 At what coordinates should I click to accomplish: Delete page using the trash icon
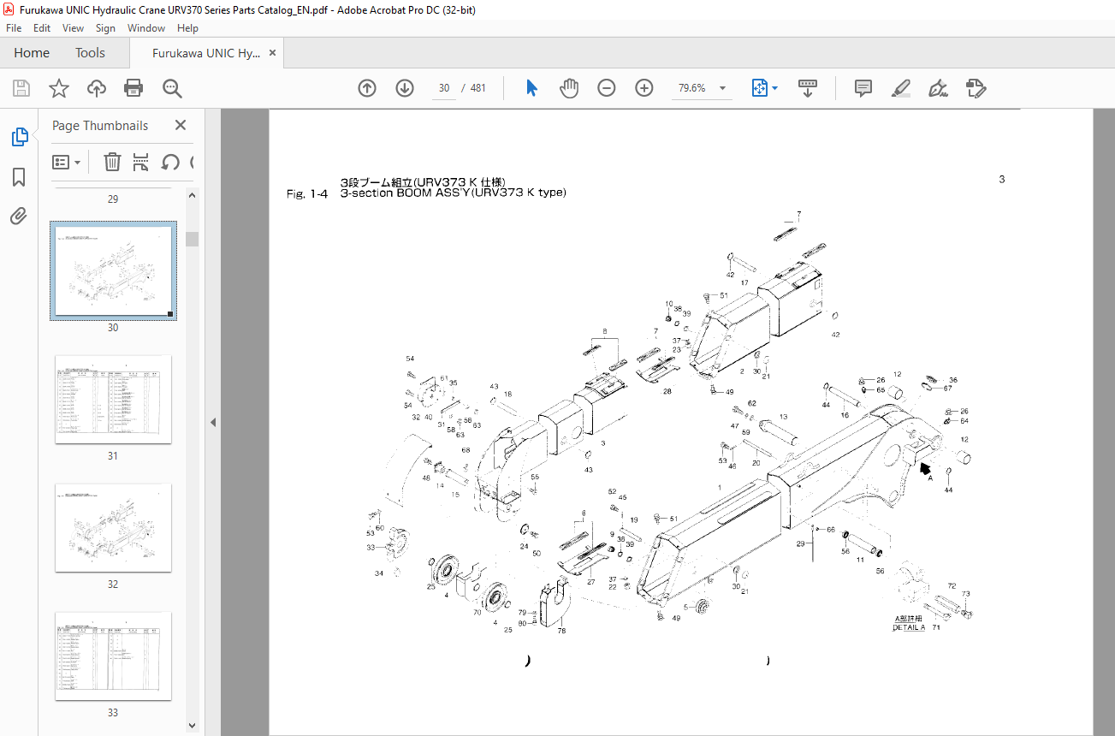112,162
